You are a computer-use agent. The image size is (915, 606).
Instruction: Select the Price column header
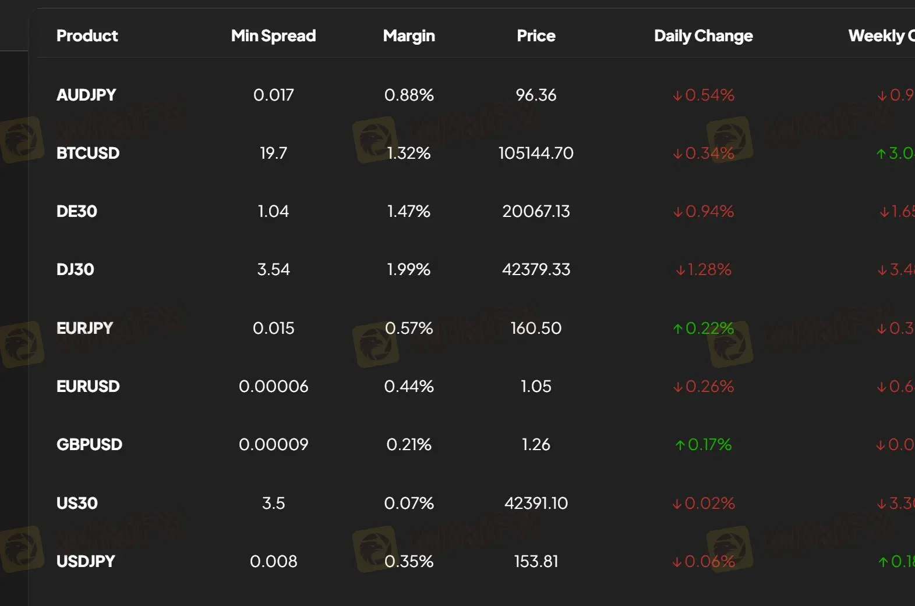click(x=536, y=36)
